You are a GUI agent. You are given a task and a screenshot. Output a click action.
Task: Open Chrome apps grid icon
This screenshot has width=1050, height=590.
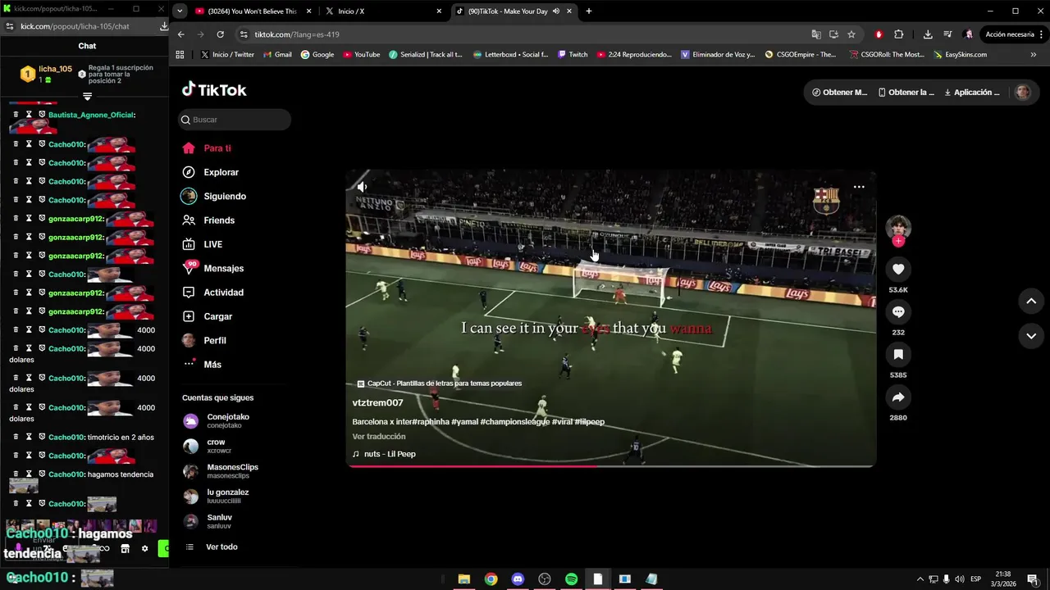pyautogui.click(x=180, y=55)
